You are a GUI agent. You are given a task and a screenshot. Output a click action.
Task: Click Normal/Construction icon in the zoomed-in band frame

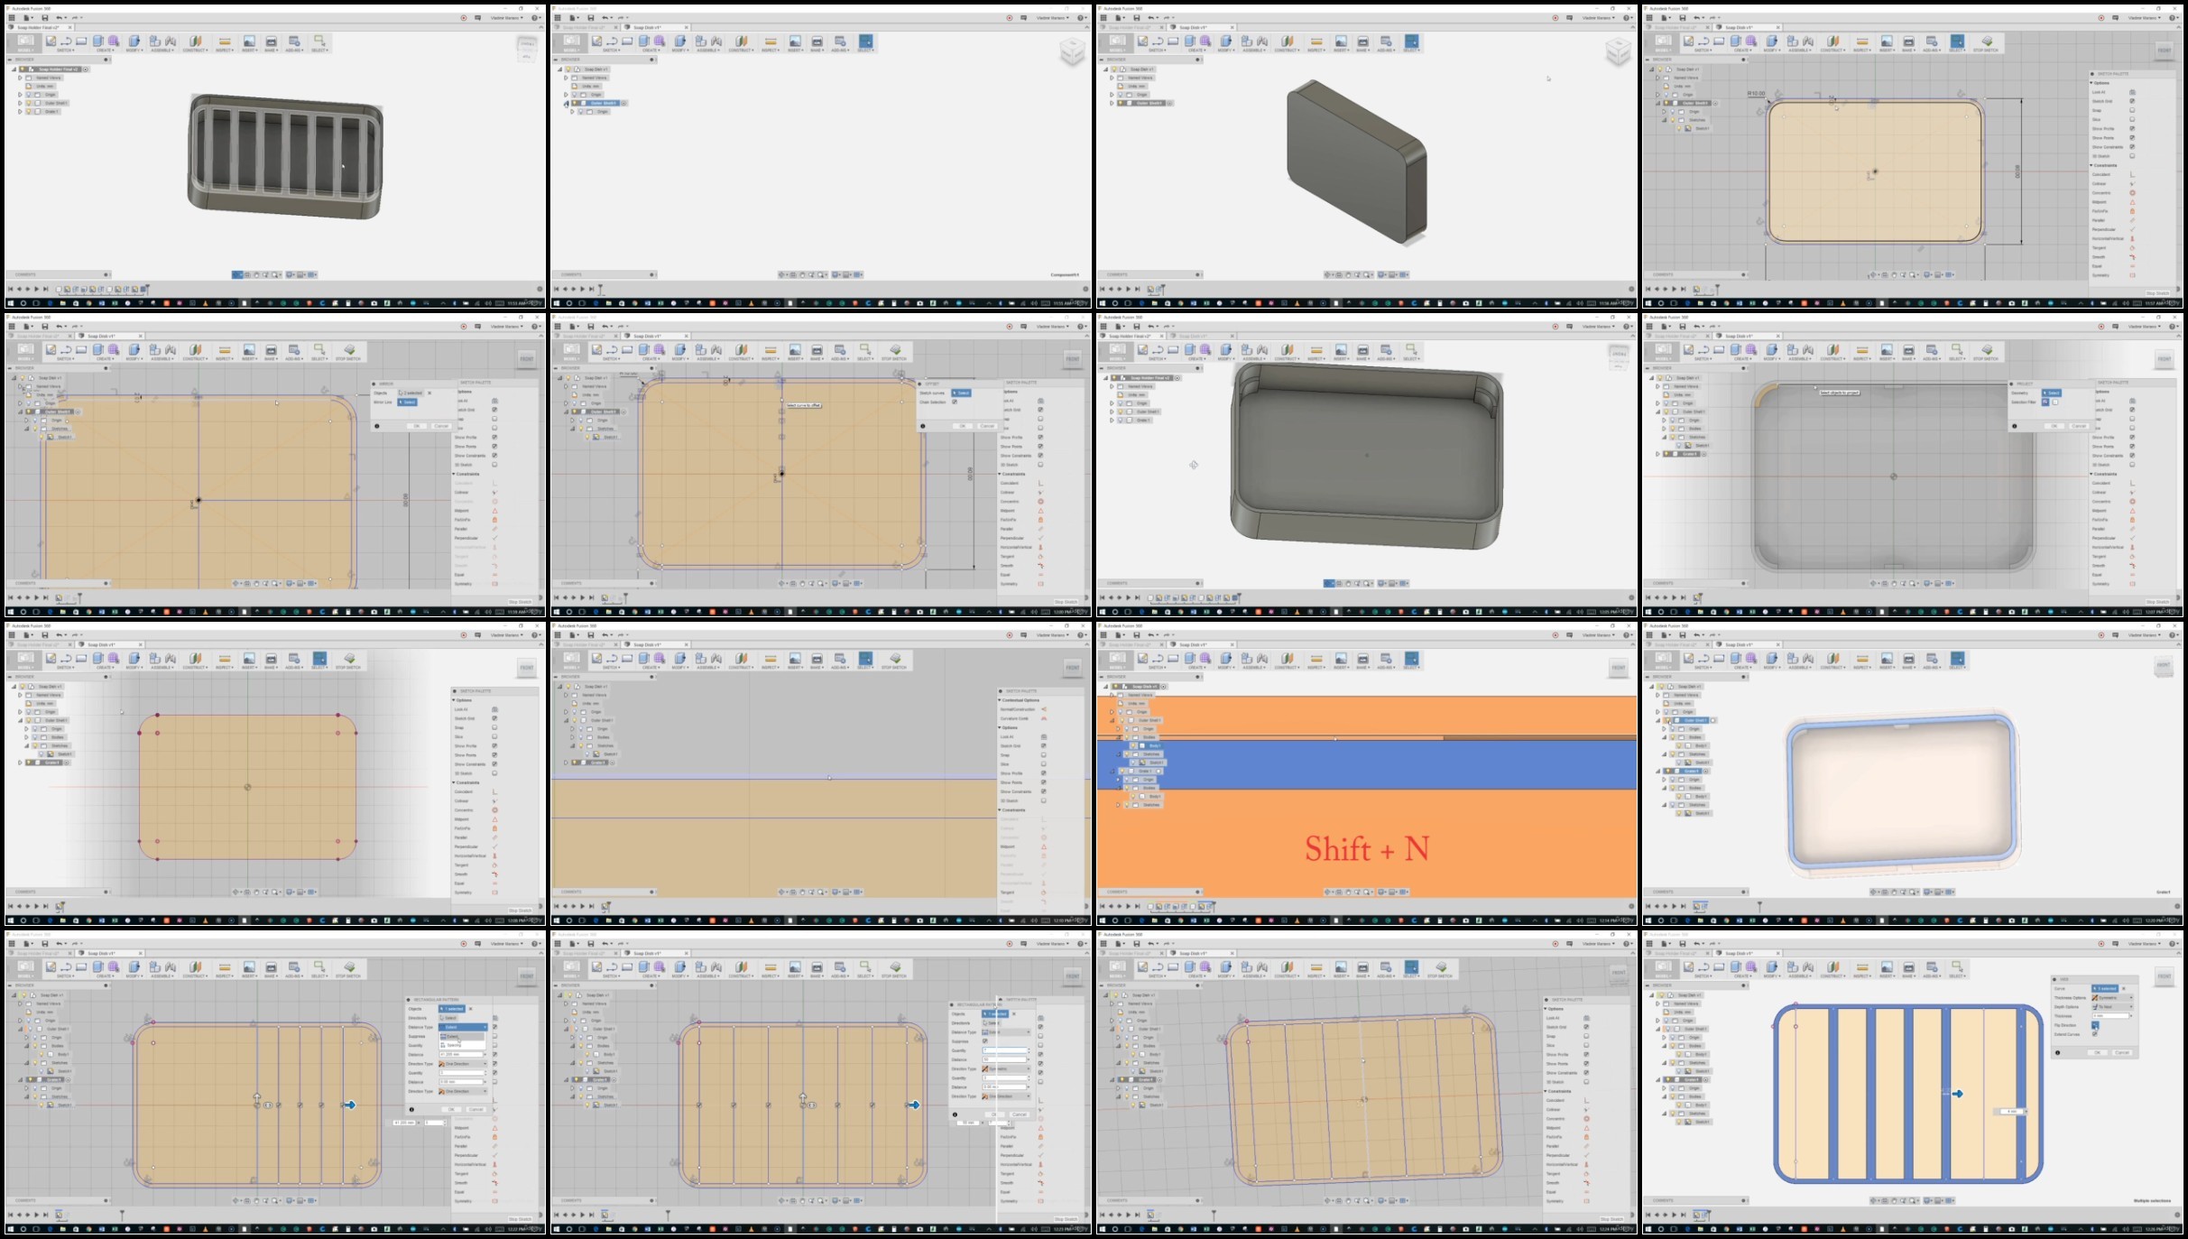click(1044, 709)
